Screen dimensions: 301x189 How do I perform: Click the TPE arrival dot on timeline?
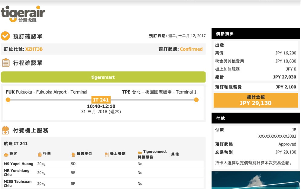tap(196, 100)
